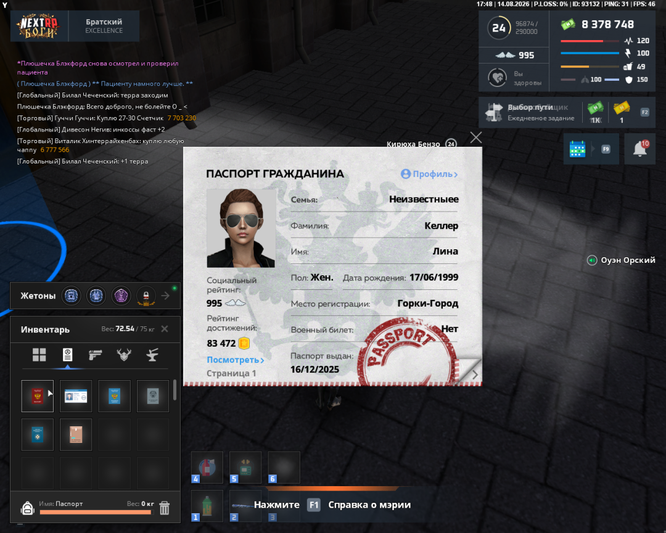Click the gold achievement badge by 83 472
This screenshot has width=666, height=533.
click(x=244, y=343)
